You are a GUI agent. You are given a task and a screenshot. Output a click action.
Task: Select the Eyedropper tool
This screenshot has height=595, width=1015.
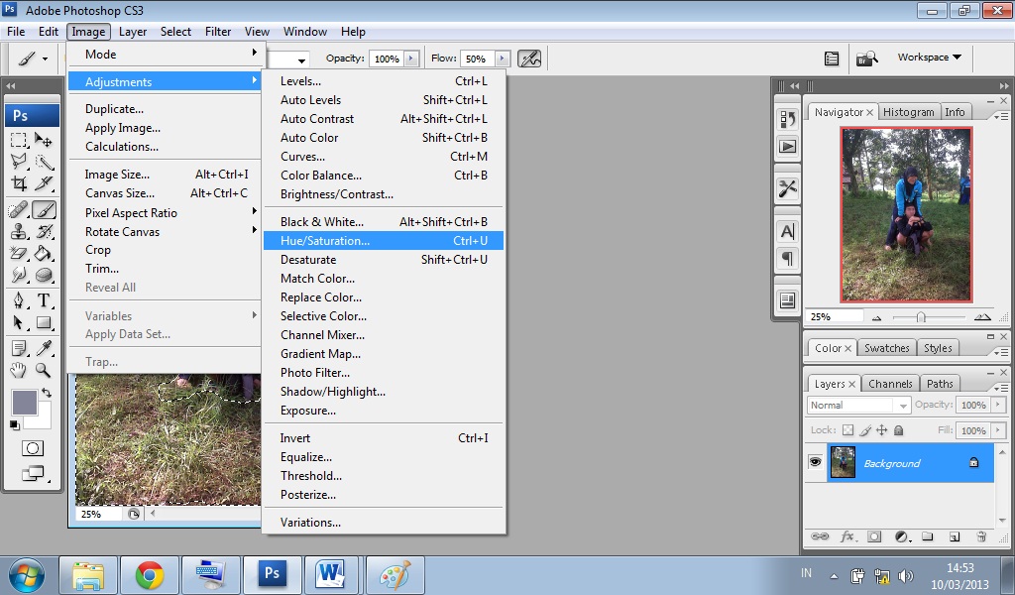44,348
